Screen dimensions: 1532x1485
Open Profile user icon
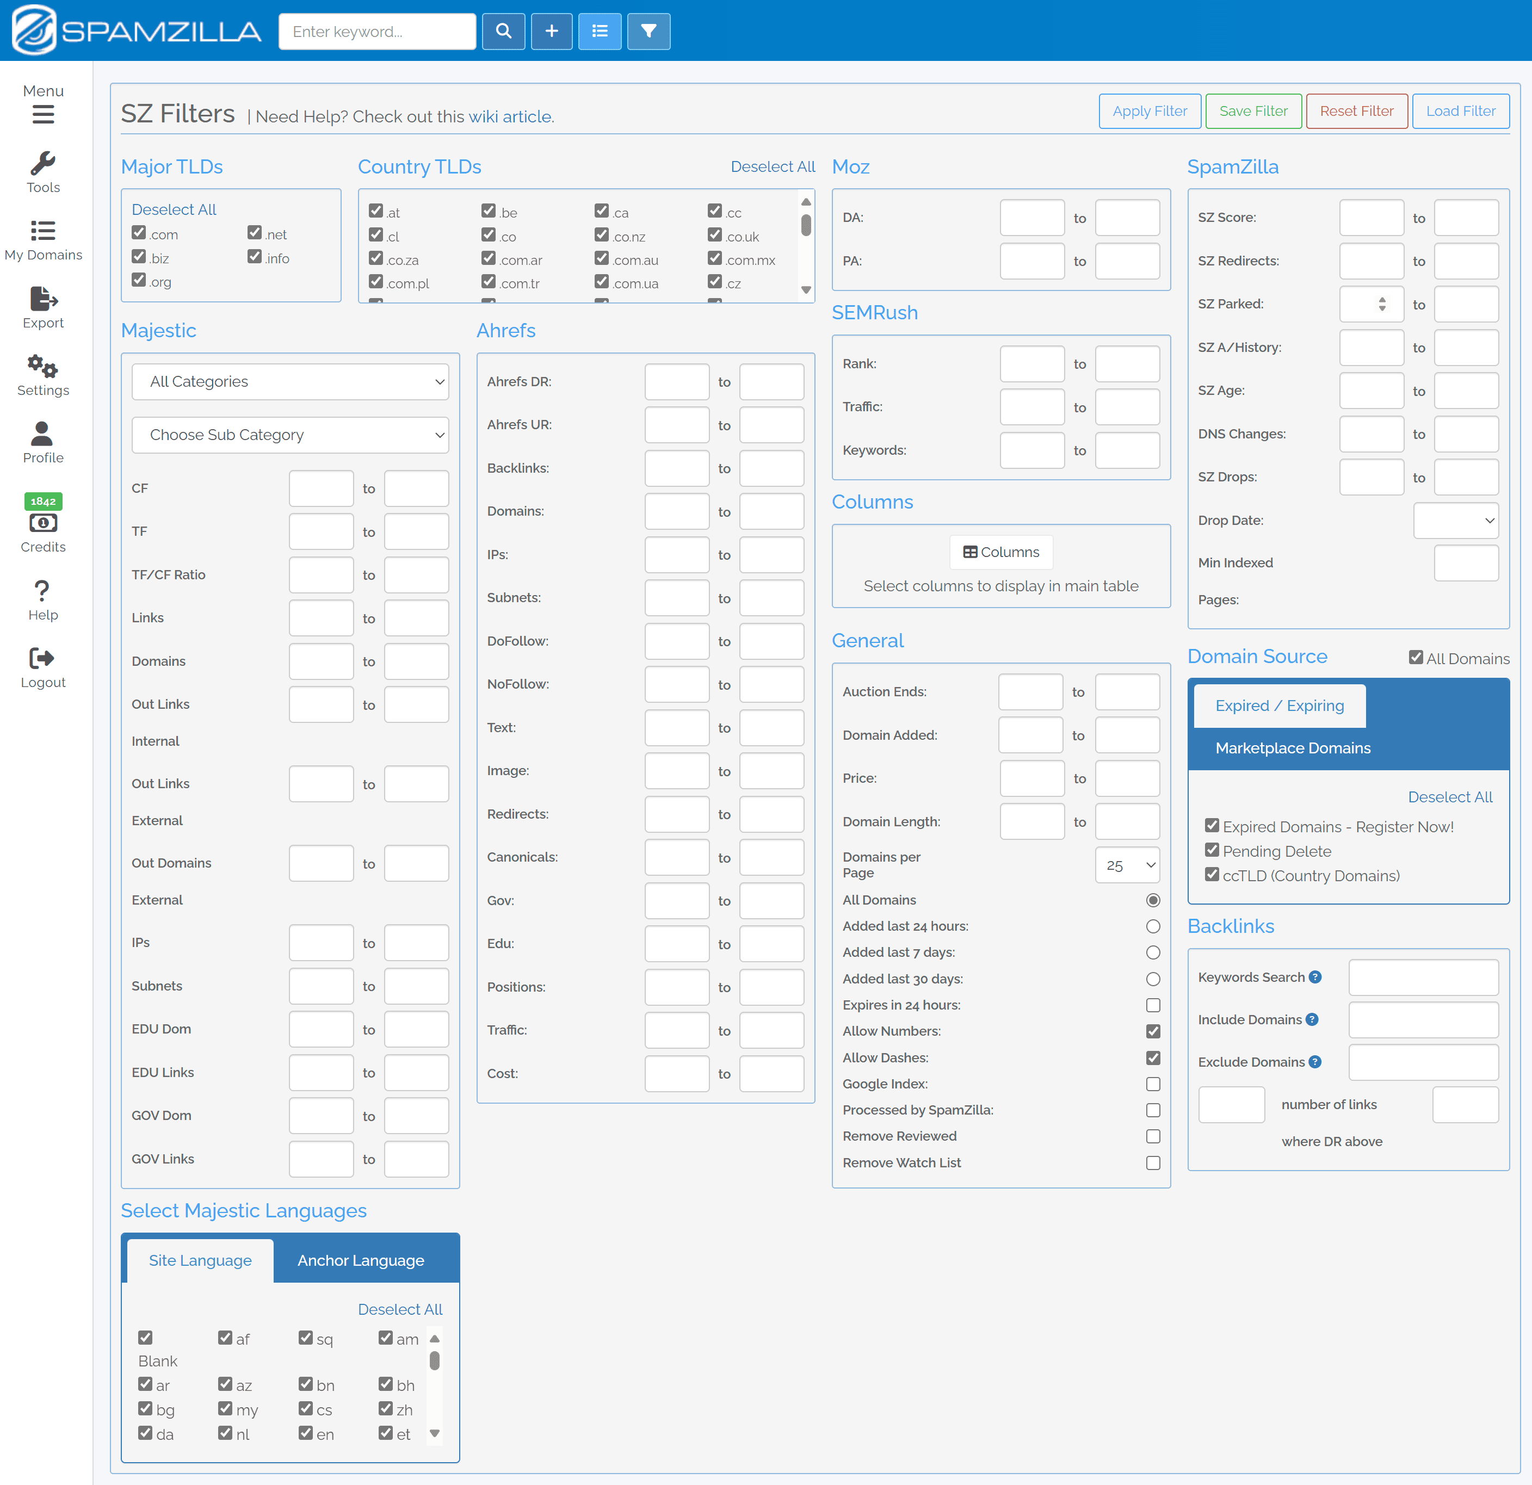(x=43, y=433)
